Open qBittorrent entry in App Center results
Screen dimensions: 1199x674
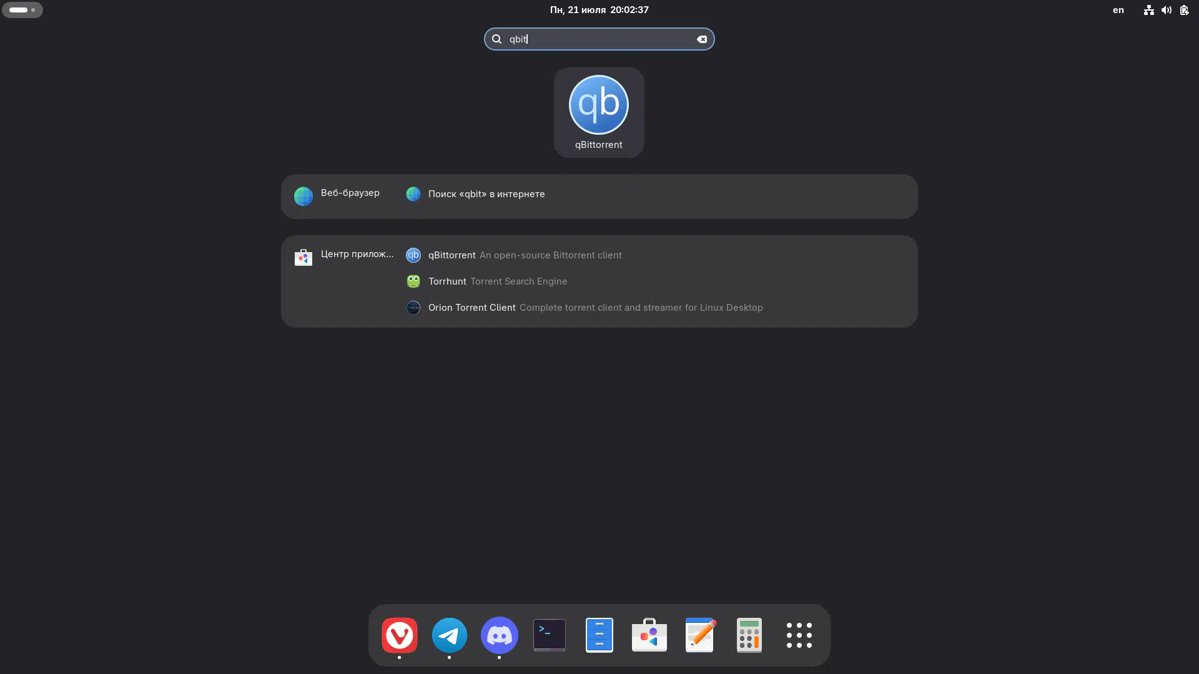[x=657, y=255]
